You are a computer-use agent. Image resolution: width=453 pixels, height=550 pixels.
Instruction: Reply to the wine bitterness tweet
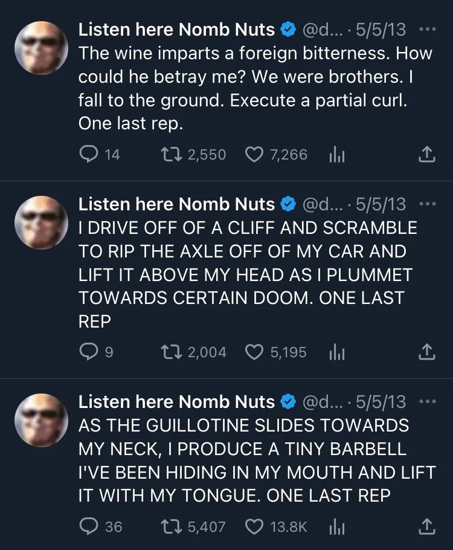pyautogui.click(x=88, y=154)
